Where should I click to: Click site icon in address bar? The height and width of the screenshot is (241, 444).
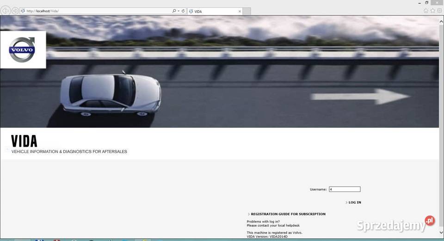pyautogui.click(x=23, y=11)
